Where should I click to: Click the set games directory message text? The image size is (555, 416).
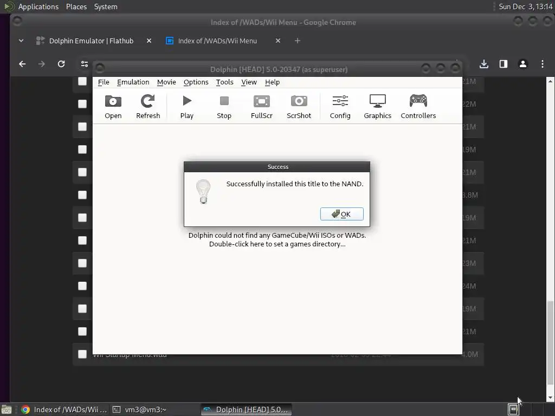point(277,239)
